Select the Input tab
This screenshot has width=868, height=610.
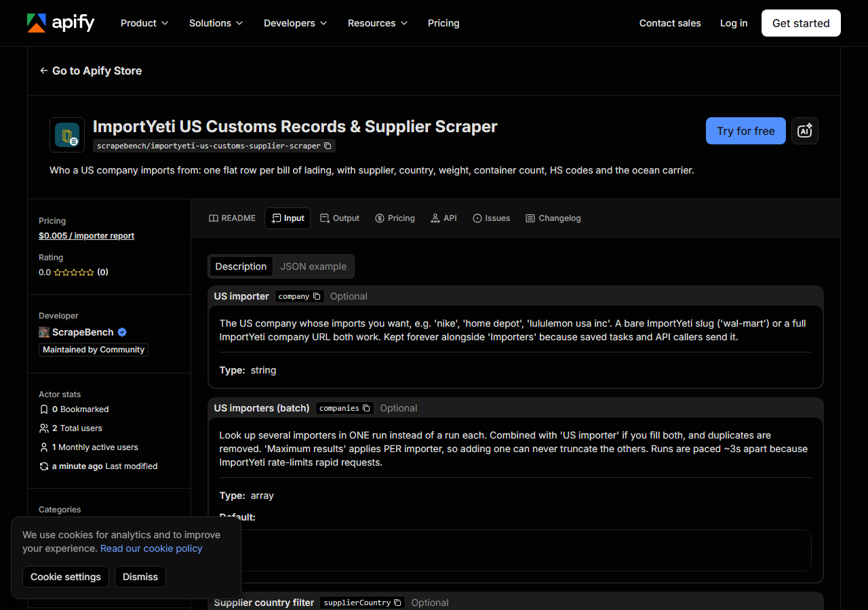point(288,218)
